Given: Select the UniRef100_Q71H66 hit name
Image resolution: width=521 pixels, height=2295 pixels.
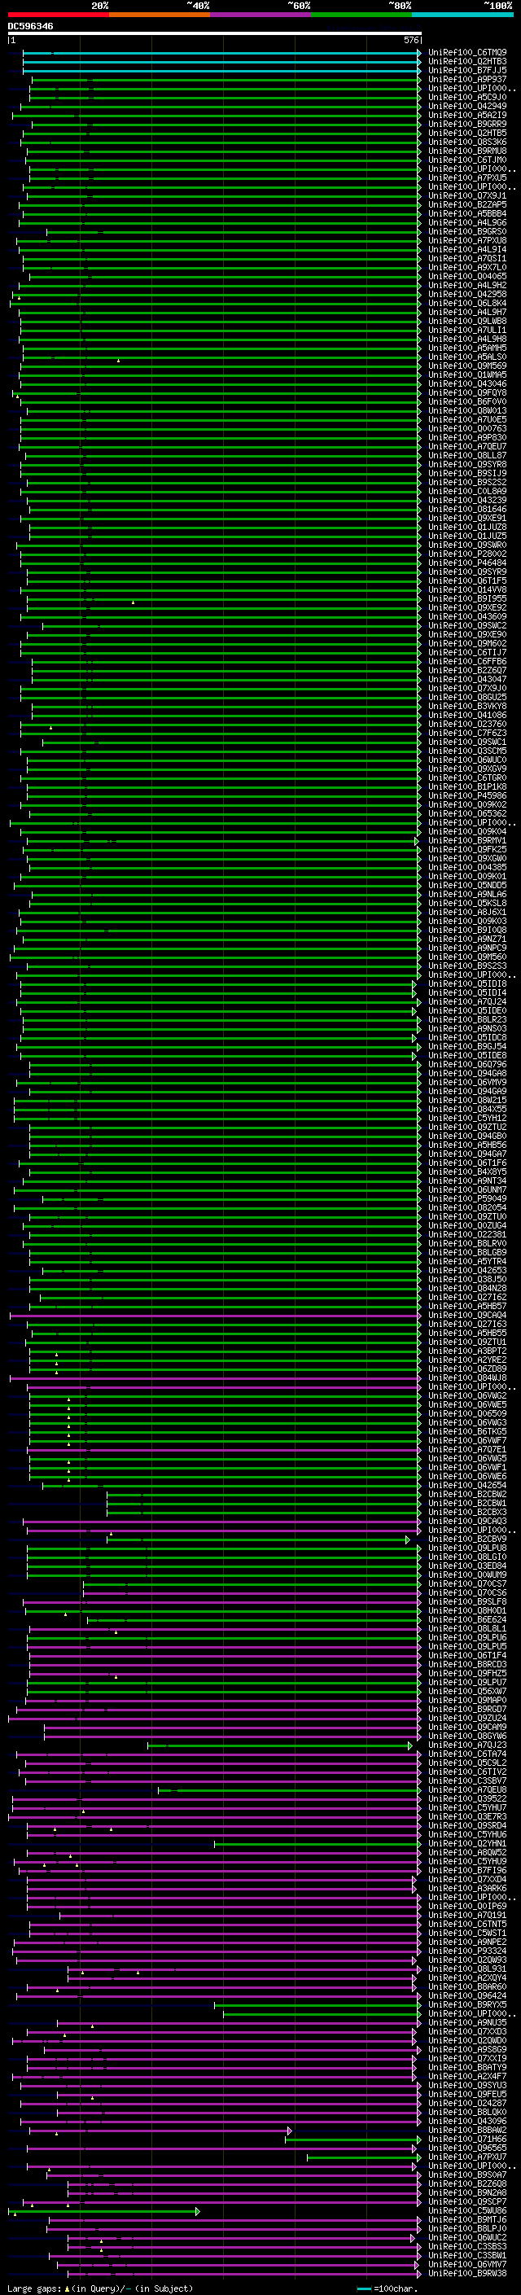Looking at the screenshot, I should 467,2138.
